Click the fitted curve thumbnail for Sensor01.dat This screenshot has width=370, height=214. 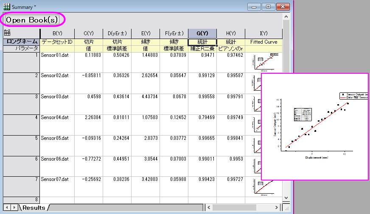coord(266,62)
